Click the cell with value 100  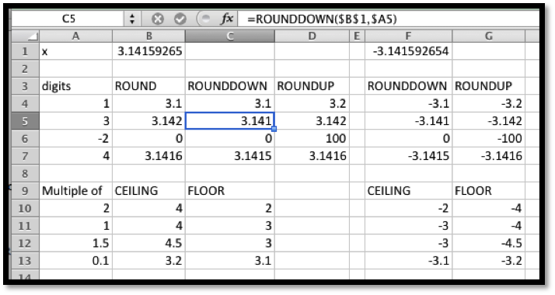pyautogui.click(x=312, y=138)
